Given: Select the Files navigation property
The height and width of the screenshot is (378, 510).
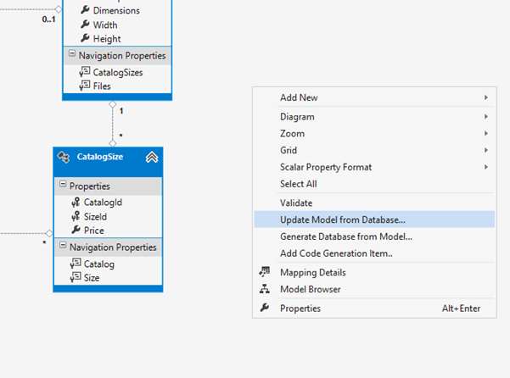Looking at the screenshot, I should (x=102, y=86).
